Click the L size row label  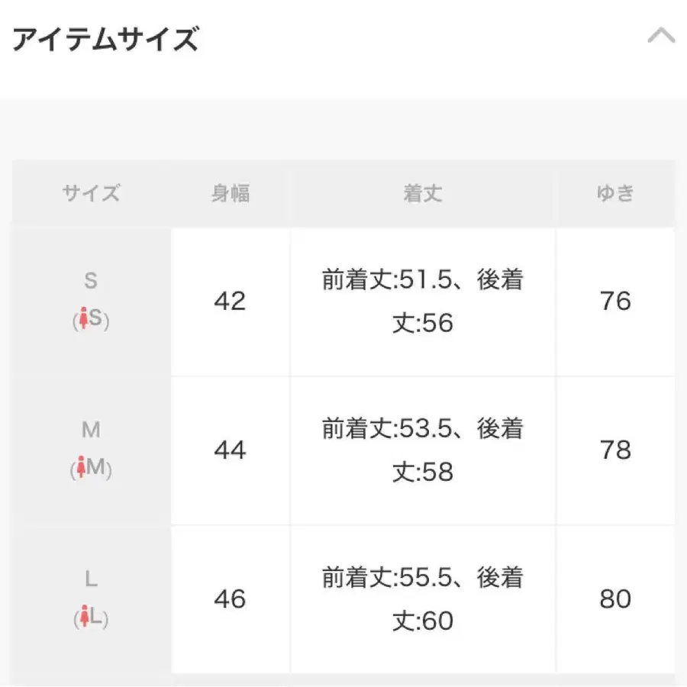pyautogui.click(x=91, y=579)
